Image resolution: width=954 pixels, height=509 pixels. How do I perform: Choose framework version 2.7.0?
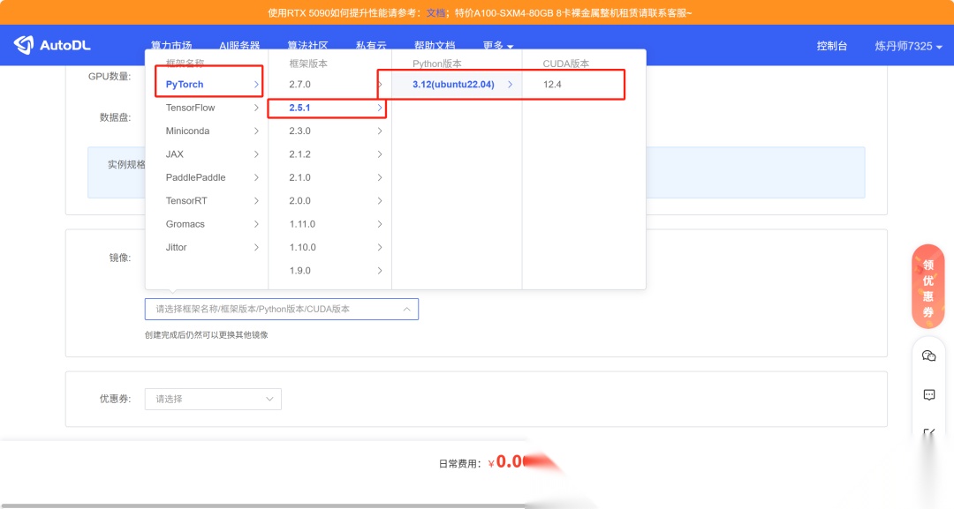329,85
